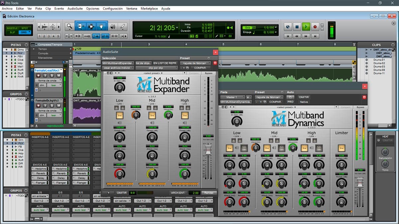This screenshot has height=224, width=399.
Task: Click the Stop transport button
Action: coord(298,27)
